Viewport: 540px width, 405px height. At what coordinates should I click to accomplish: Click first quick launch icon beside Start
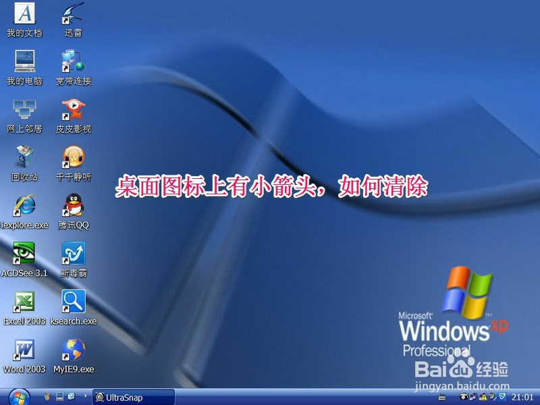pos(47,396)
